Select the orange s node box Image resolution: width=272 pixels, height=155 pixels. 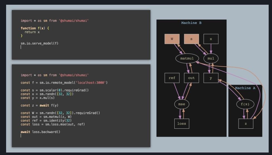[x=191, y=39]
